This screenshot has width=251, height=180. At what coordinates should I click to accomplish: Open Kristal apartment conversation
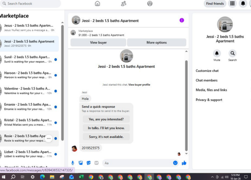tap(29, 122)
